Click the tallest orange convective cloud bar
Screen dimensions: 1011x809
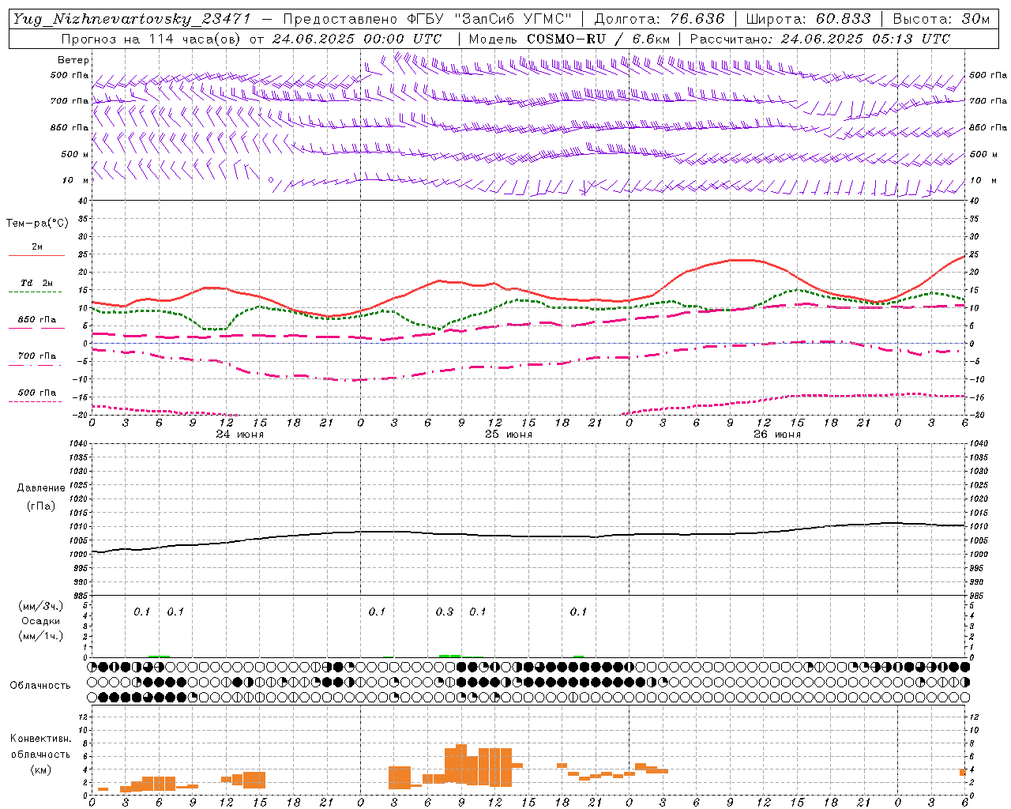pos(461,763)
